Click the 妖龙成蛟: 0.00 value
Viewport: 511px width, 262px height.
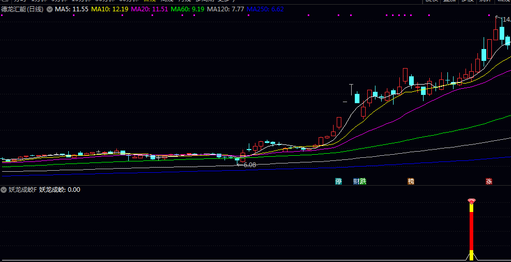point(59,189)
